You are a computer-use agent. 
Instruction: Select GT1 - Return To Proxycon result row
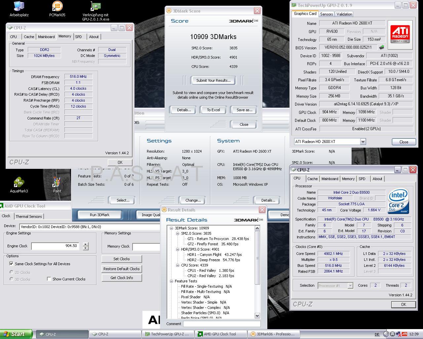click(x=218, y=239)
